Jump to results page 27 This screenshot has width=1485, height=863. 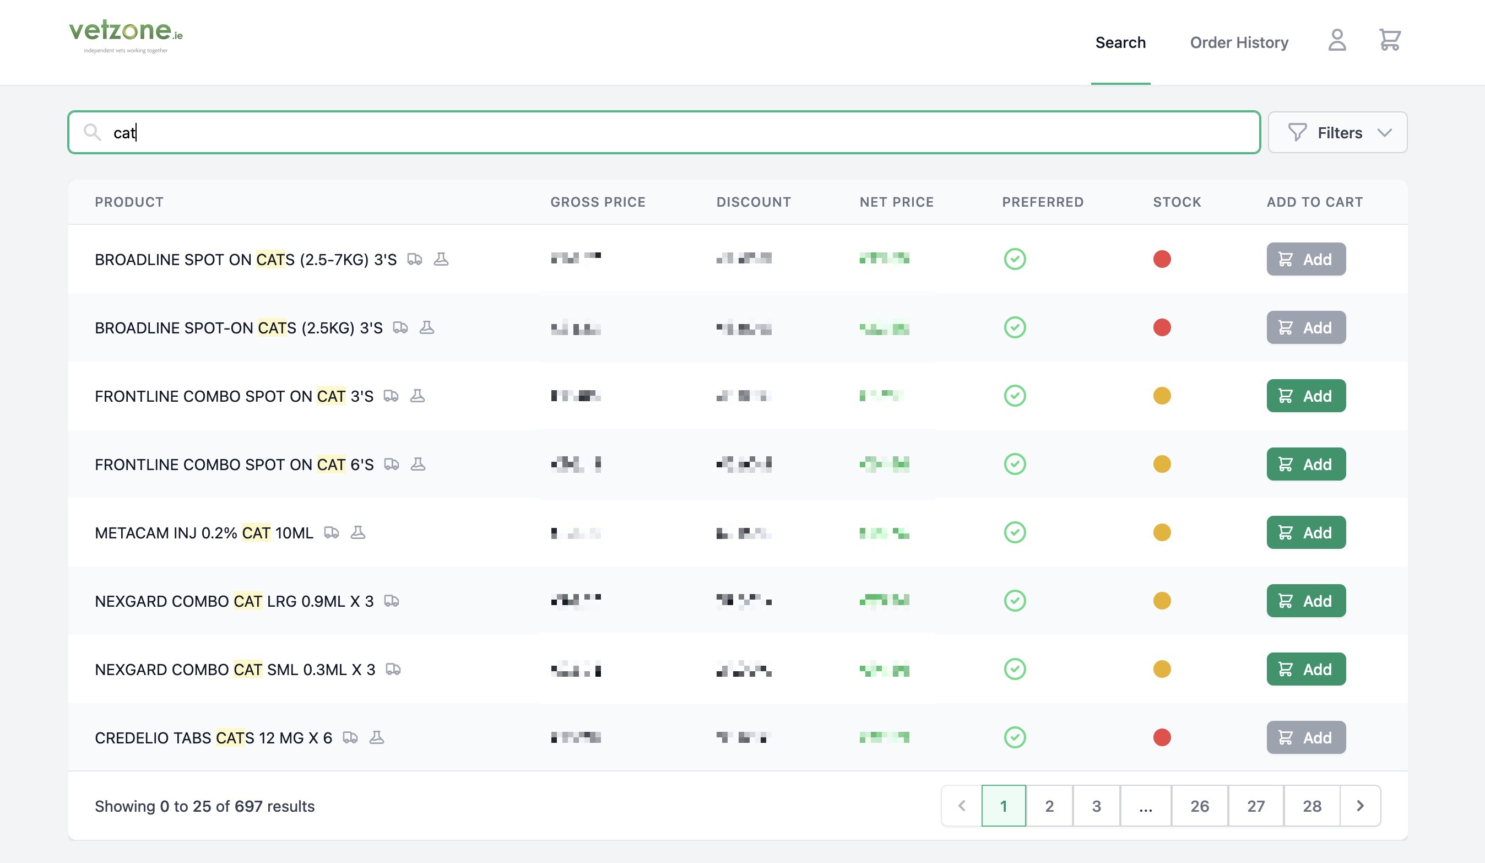click(x=1256, y=806)
